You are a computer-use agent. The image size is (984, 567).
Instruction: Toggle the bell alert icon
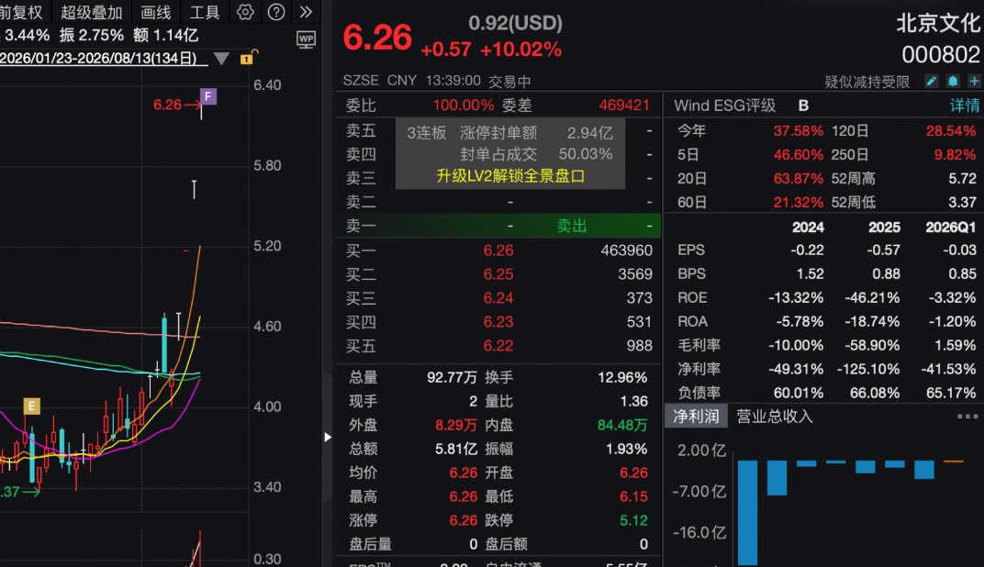[x=953, y=81]
